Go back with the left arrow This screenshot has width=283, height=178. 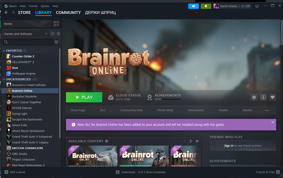coord(6,12)
